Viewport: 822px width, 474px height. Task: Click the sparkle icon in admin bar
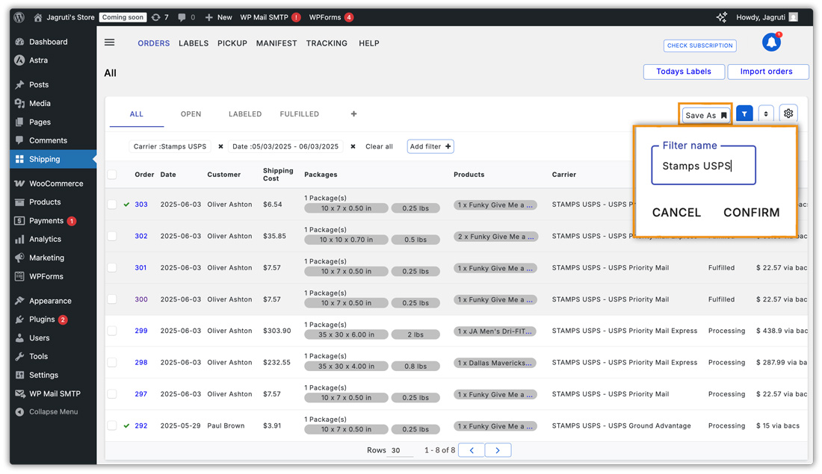pyautogui.click(x=721, y=17)
